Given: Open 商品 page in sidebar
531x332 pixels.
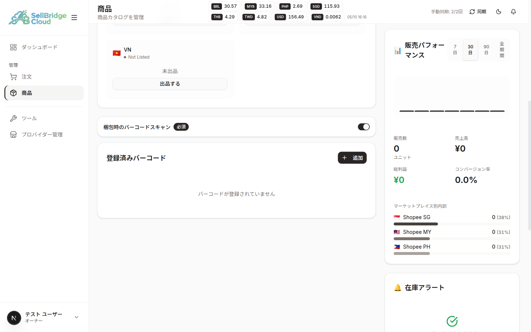Looking at the screenshot, I should (44, 93).
